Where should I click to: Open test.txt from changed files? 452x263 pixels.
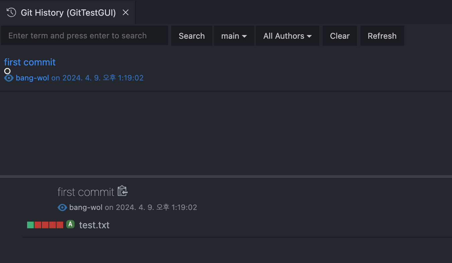coord(94,225)
